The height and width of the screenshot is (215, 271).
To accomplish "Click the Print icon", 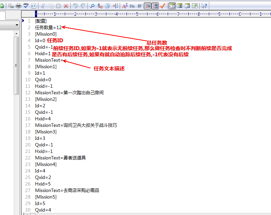I will (x=18, y=6).
